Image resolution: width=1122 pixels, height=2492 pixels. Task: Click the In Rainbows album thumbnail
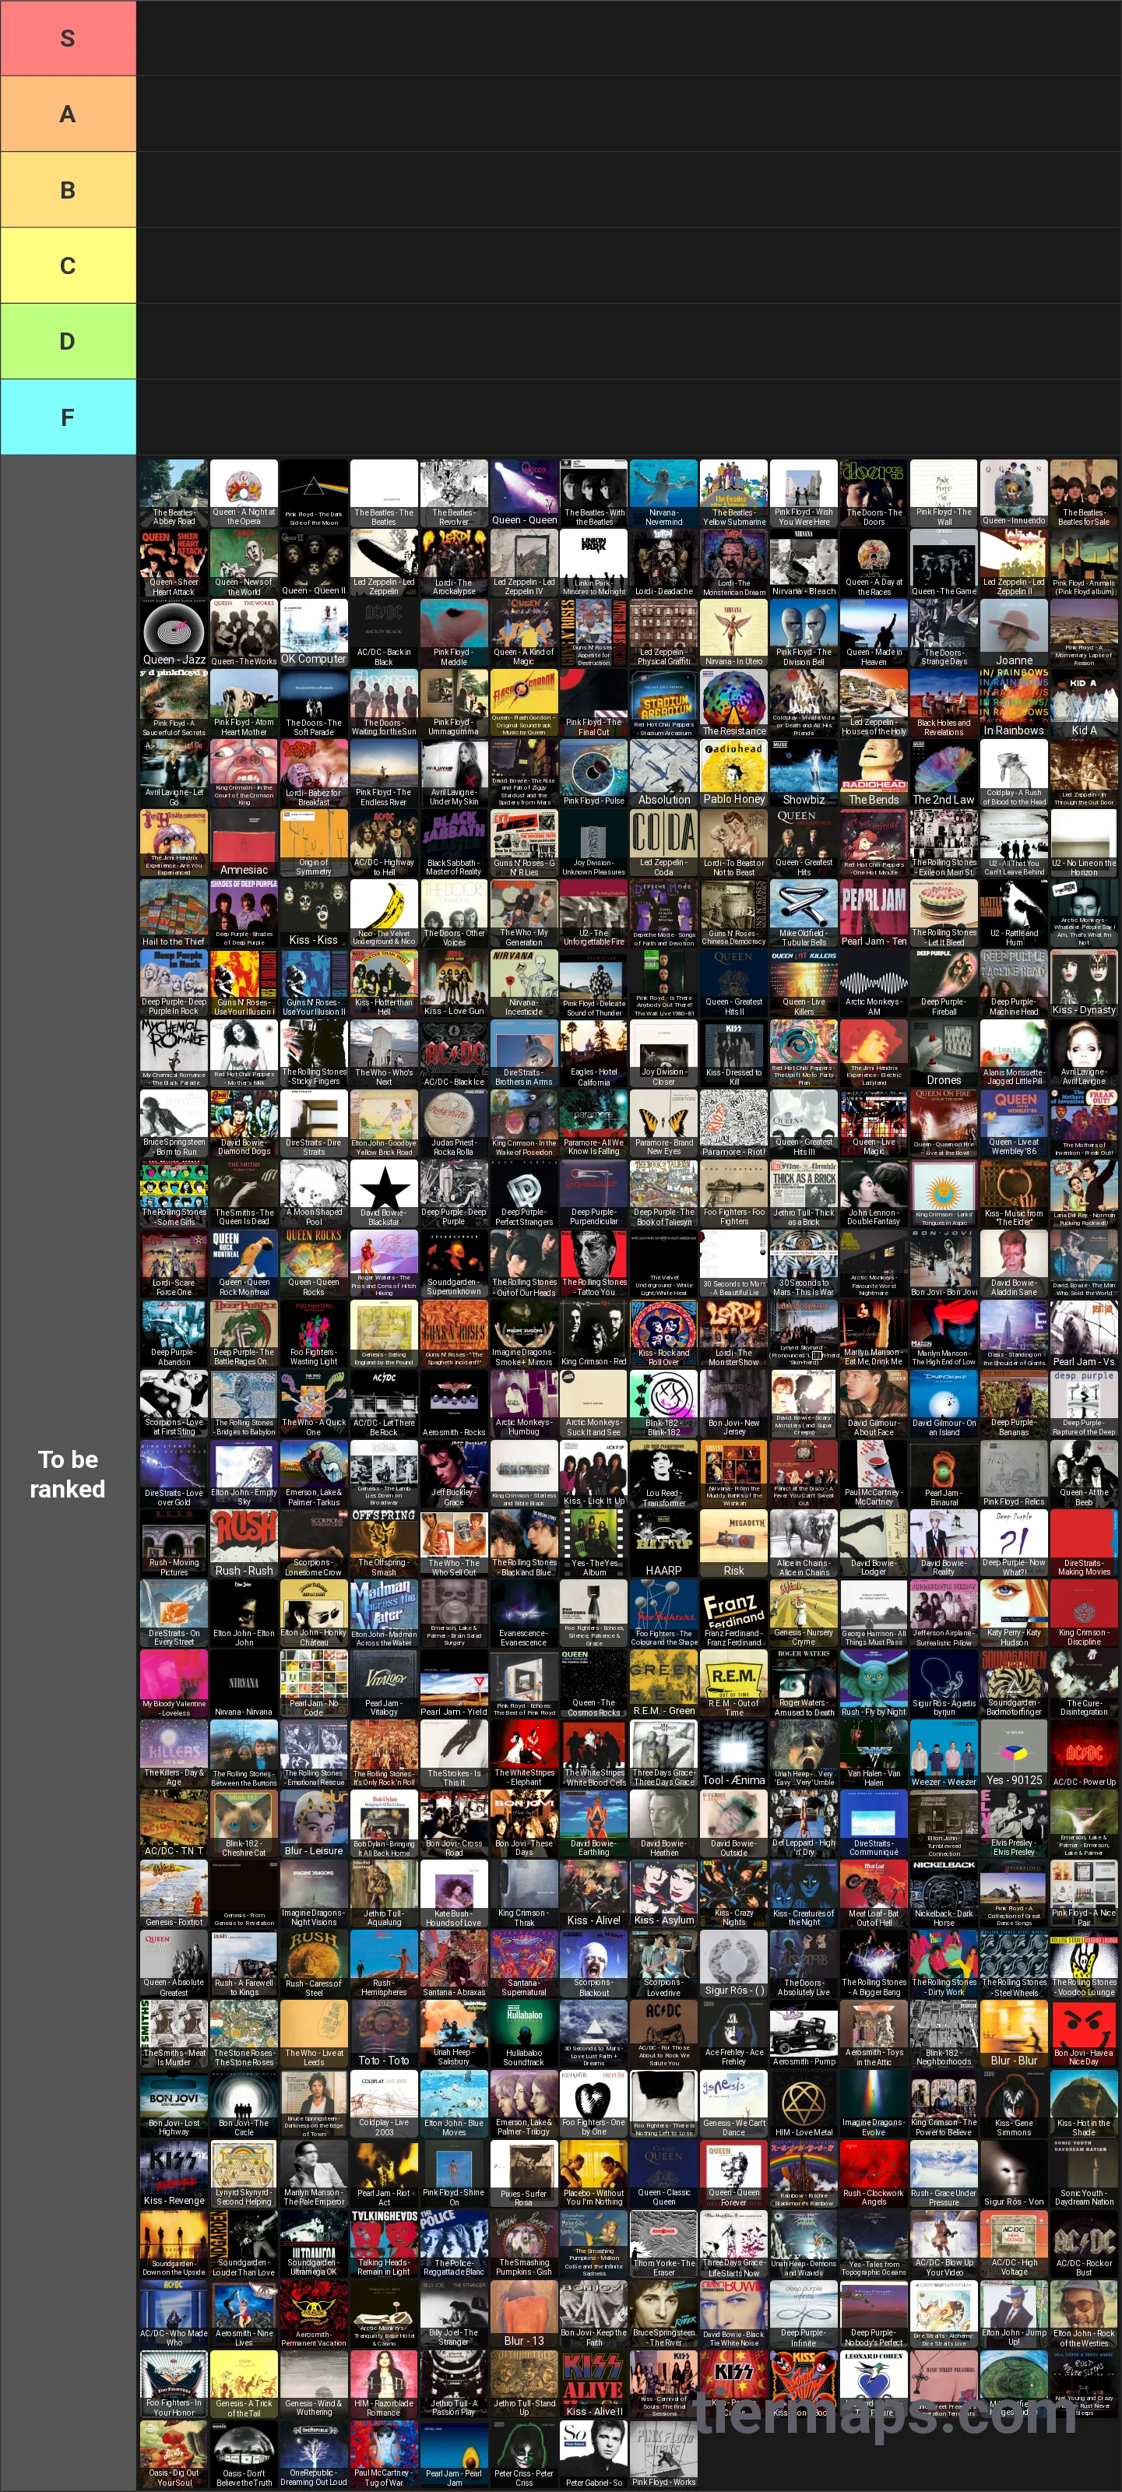[1014, 703]
